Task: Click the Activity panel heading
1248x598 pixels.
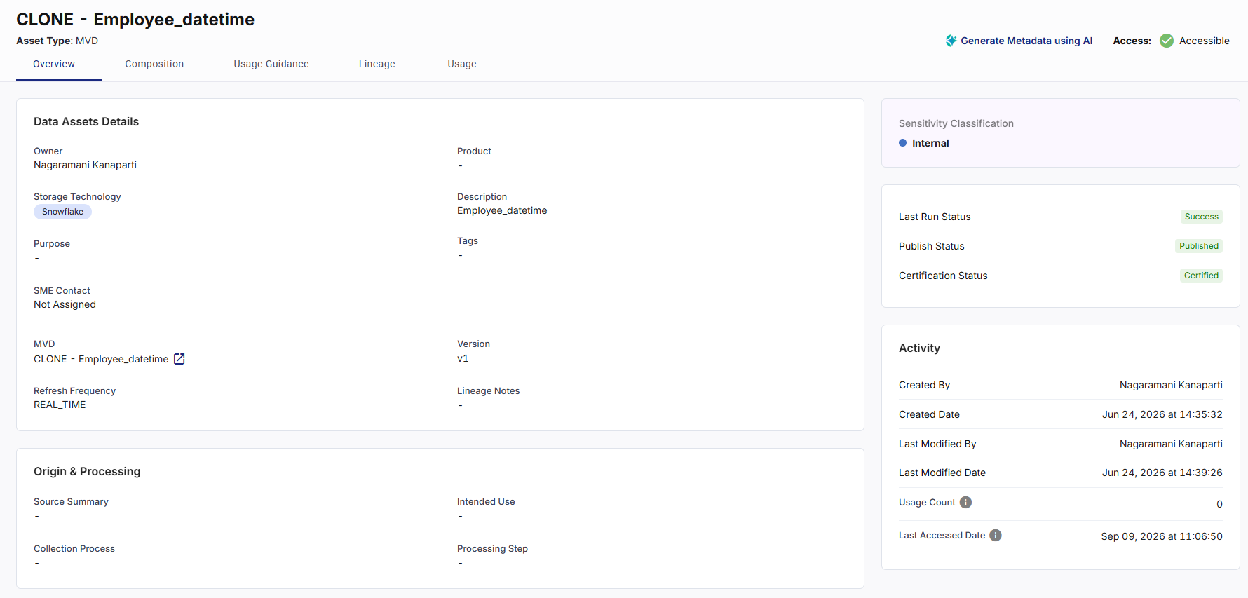Action: [x=919, y=348]
